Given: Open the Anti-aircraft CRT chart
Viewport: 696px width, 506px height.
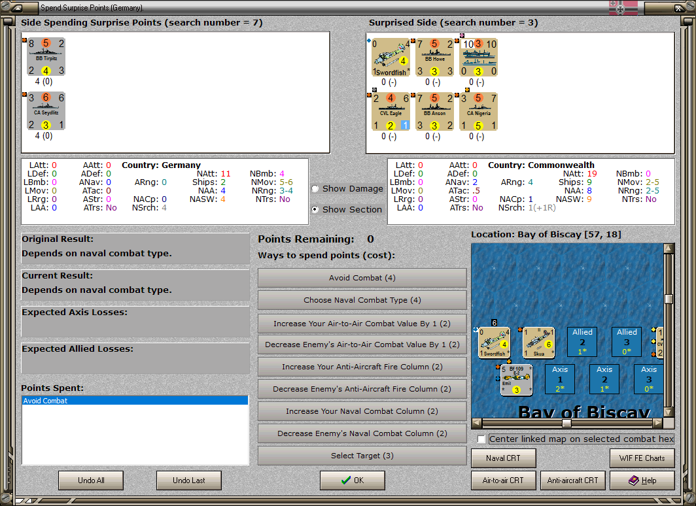Looking at the screenshot, I should pos(572,481).
